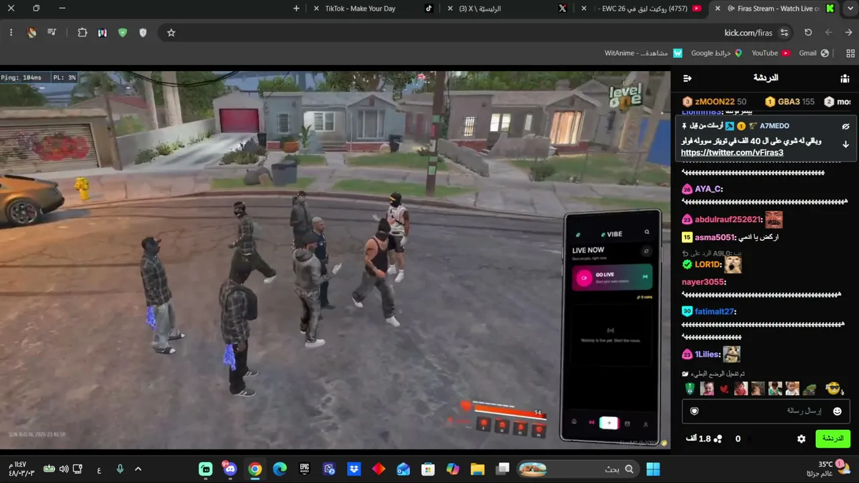Open username AYA_C in chat
Viewport: 859px width, 483px height.
707,189
